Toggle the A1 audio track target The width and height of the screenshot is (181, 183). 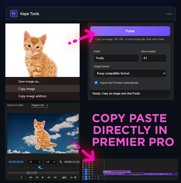click(86, 176)
